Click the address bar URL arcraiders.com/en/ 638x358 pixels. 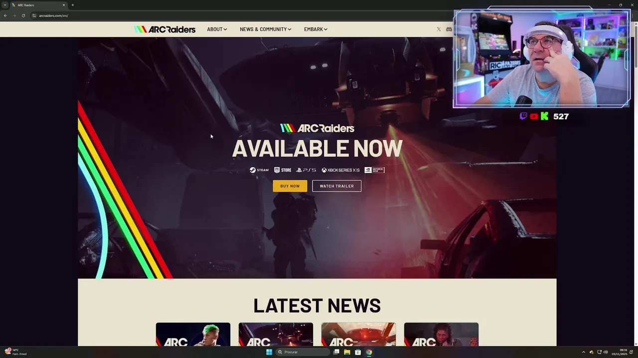coord(53,15)
